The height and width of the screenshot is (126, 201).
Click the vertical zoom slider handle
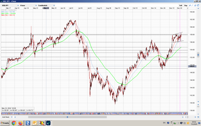tap(198, 107)
